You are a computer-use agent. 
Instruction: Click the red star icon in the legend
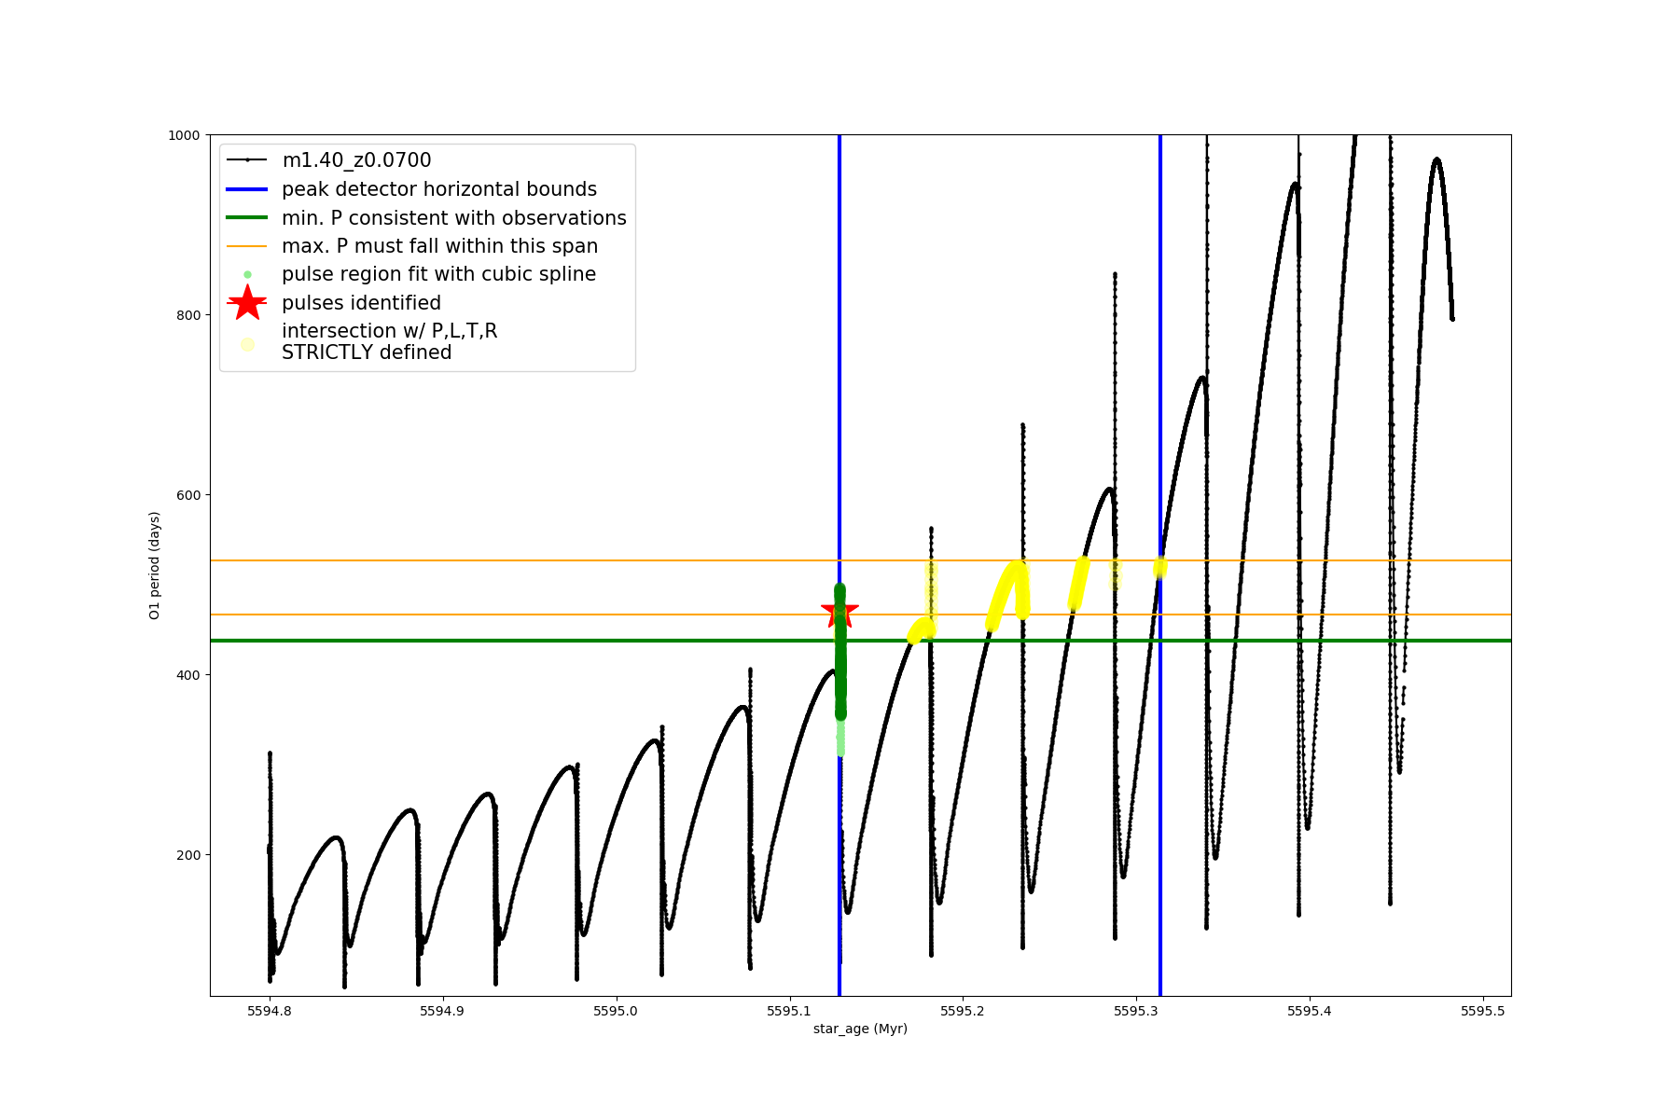(x=247, y=303)
